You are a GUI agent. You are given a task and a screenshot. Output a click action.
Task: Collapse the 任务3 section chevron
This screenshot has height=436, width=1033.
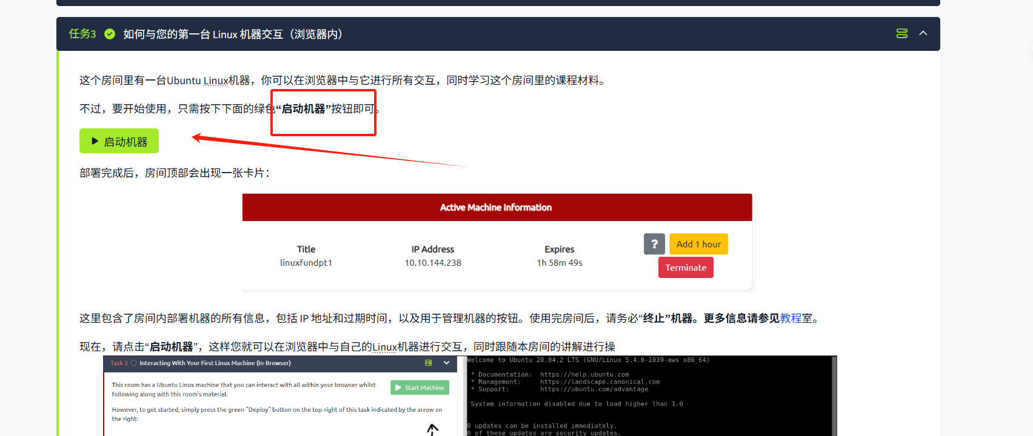tap(923, 33)
